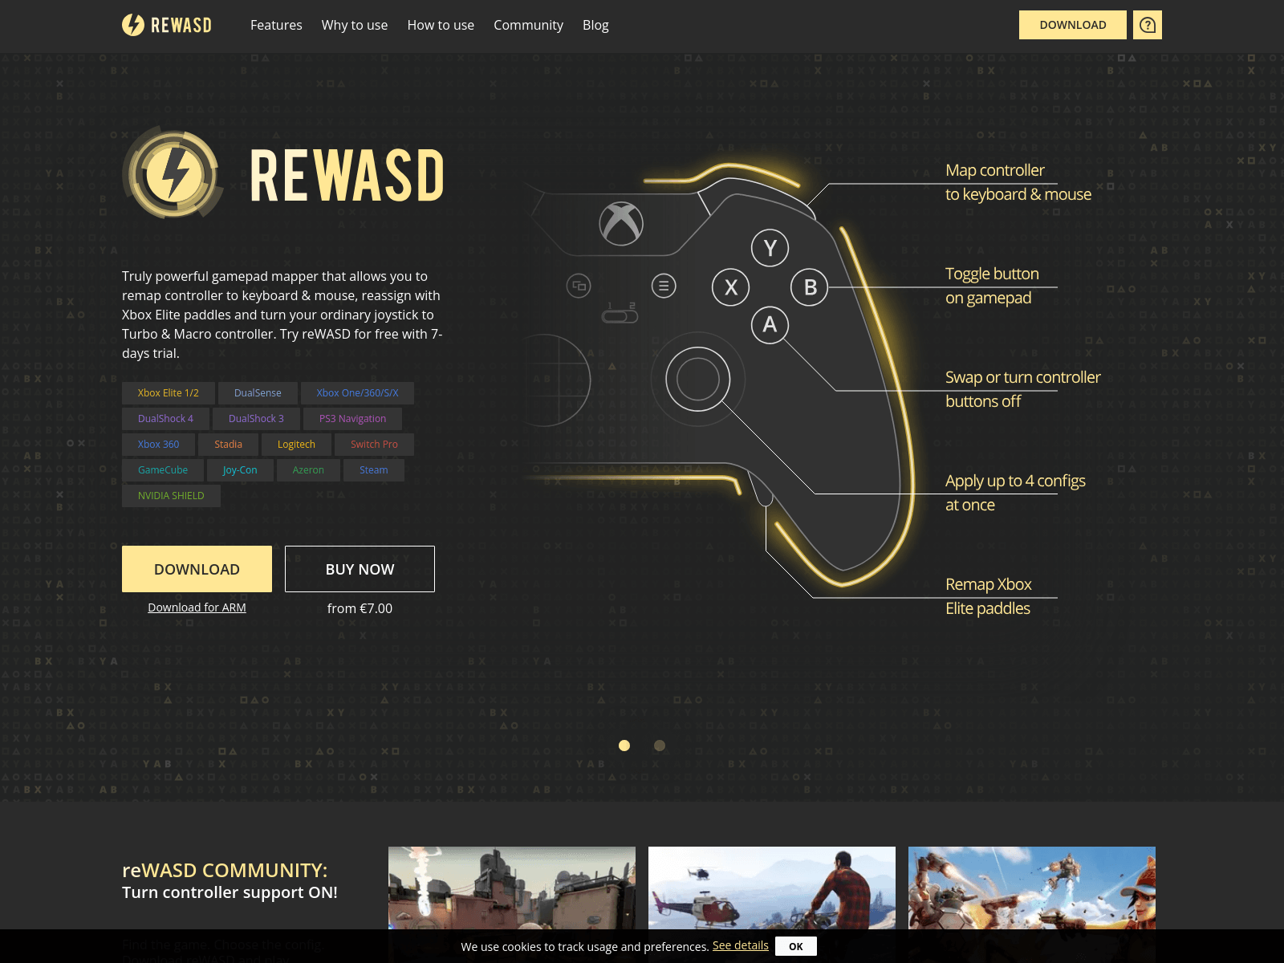
Task: Click the X button on the controller
Action: click(x=730, y=287)
